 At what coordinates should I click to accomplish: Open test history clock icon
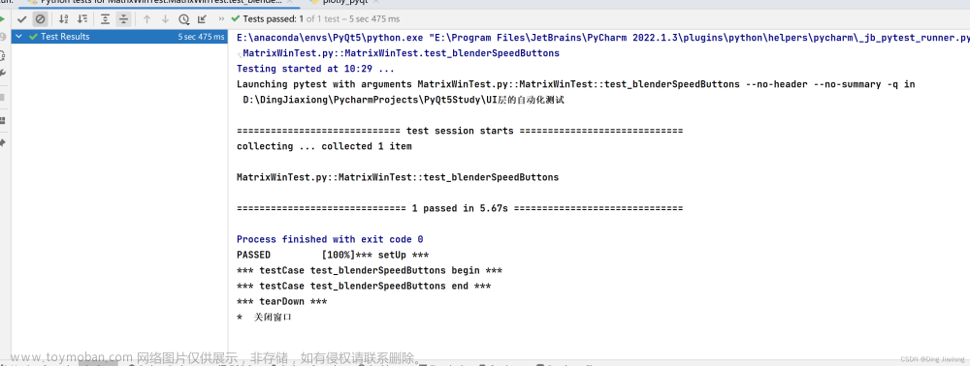point(183,19)
